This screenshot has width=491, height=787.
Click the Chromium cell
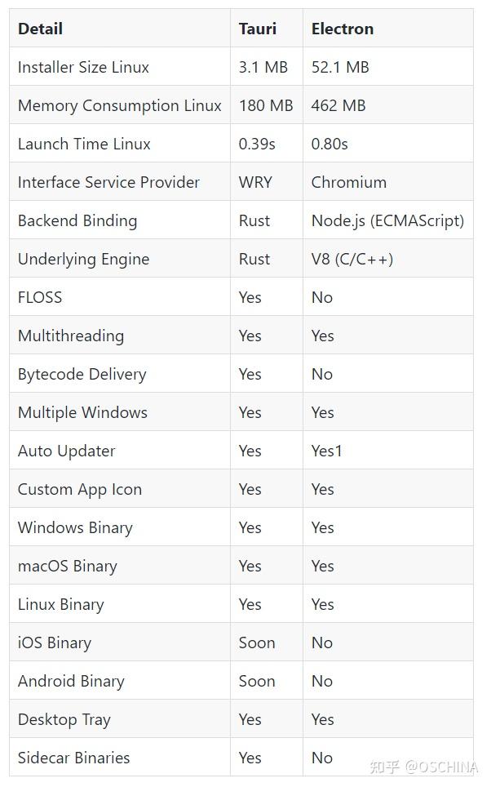[x=348, y=182]
